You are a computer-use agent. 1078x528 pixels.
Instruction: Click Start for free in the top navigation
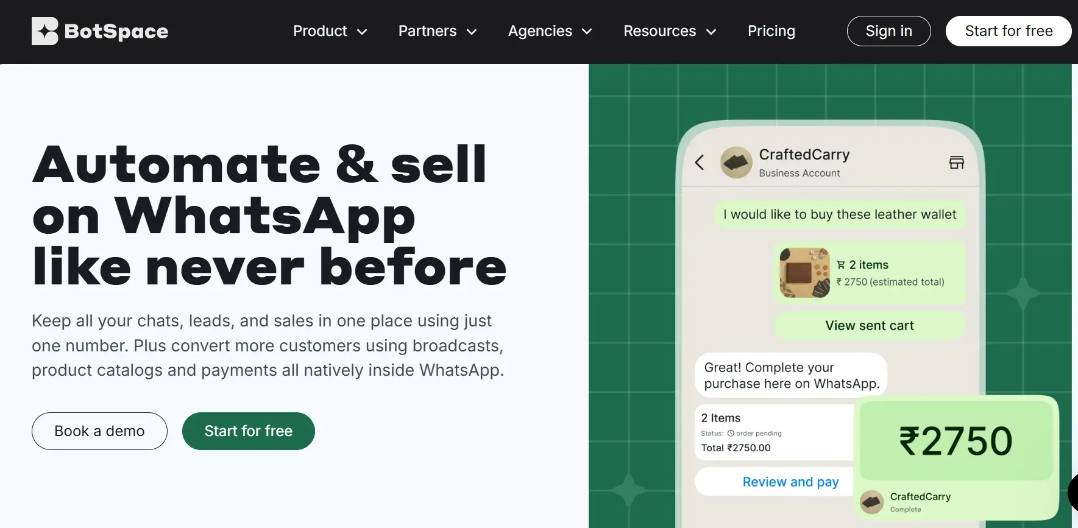click(1008, 31)
